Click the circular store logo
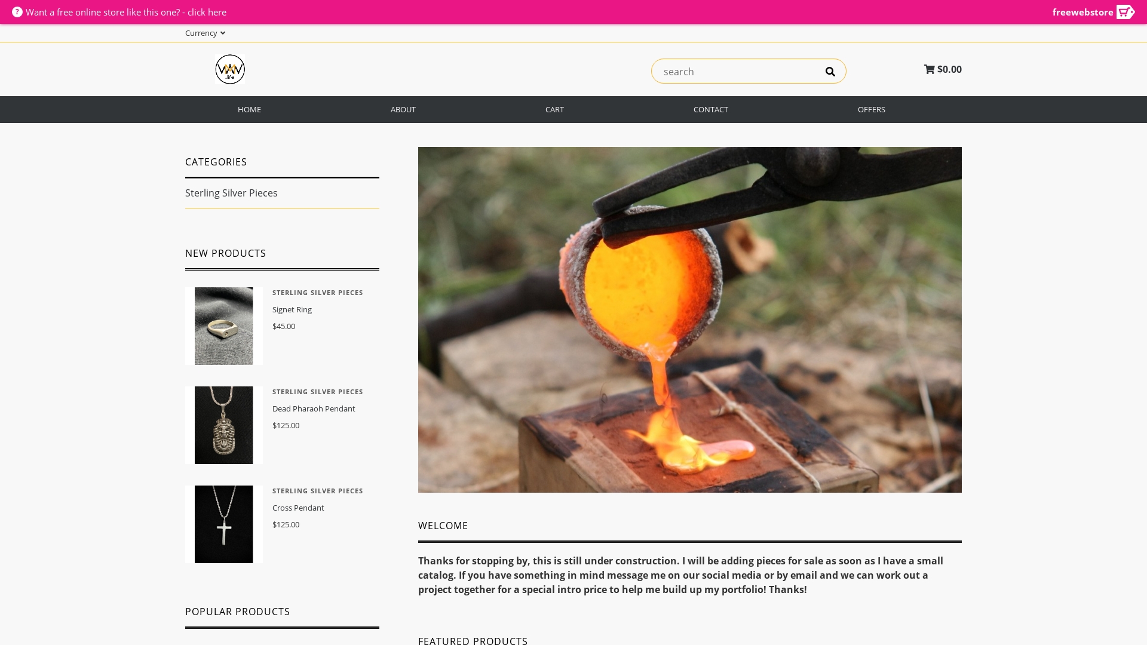The height and width of the screenshot is (645, 1147). [x=230, y=69]
